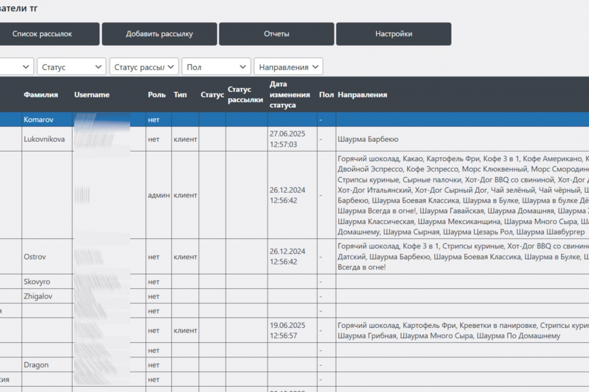Open the Добавить рассылку tab
Image resolution: width=589 pixels, height=392 pixels.
pos(159,34)
